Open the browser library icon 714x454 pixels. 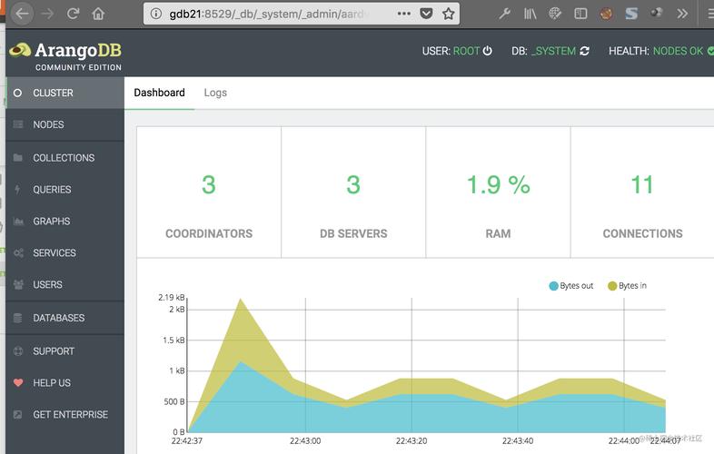(x=530, y=14)
